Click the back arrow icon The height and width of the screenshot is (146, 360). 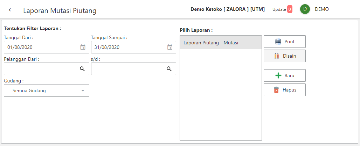(x=10, y=10)
